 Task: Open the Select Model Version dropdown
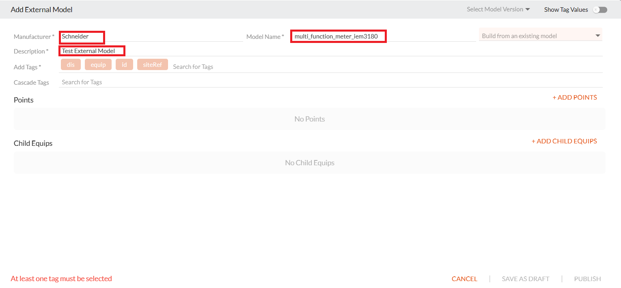498,9
